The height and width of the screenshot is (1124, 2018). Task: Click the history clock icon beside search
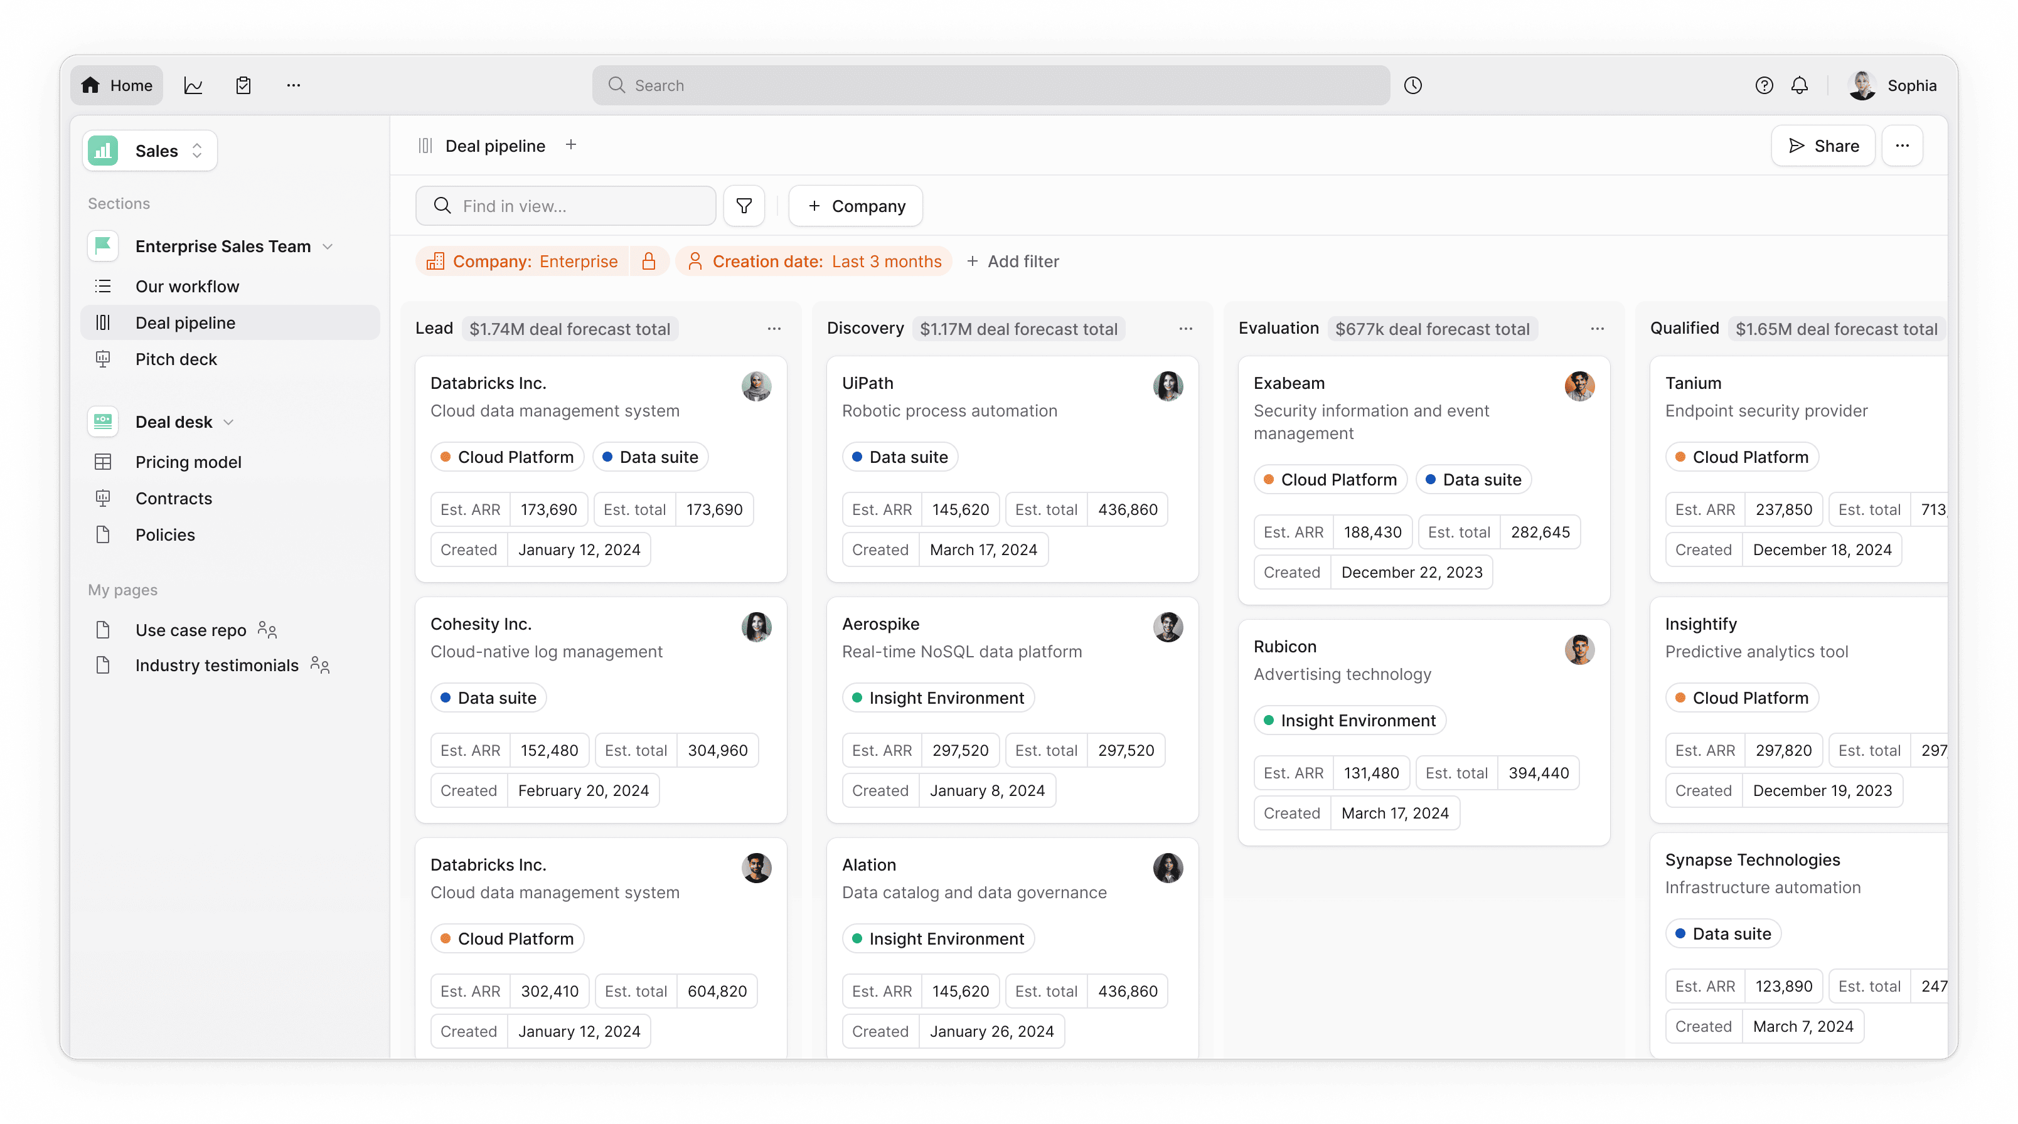pos(1412,85)
